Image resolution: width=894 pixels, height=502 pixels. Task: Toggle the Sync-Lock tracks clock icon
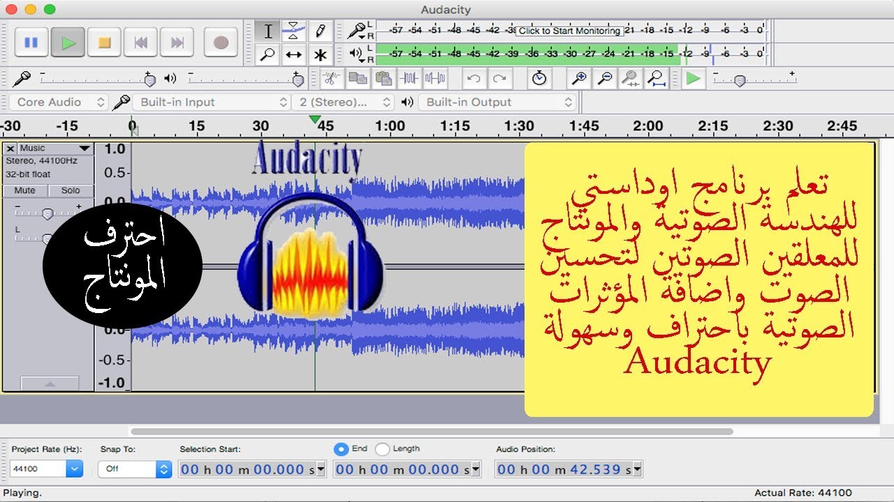[539, 78]
